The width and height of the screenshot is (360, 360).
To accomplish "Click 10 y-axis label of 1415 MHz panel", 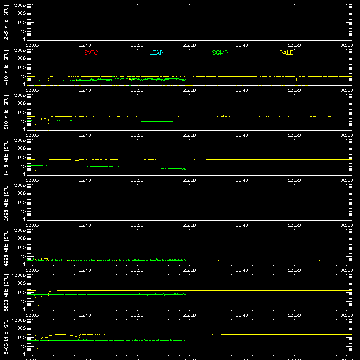I will 23,166.
